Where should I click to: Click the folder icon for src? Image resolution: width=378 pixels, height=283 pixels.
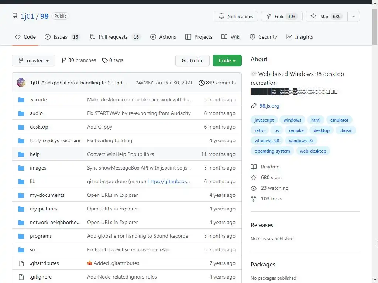coord(21,250)
